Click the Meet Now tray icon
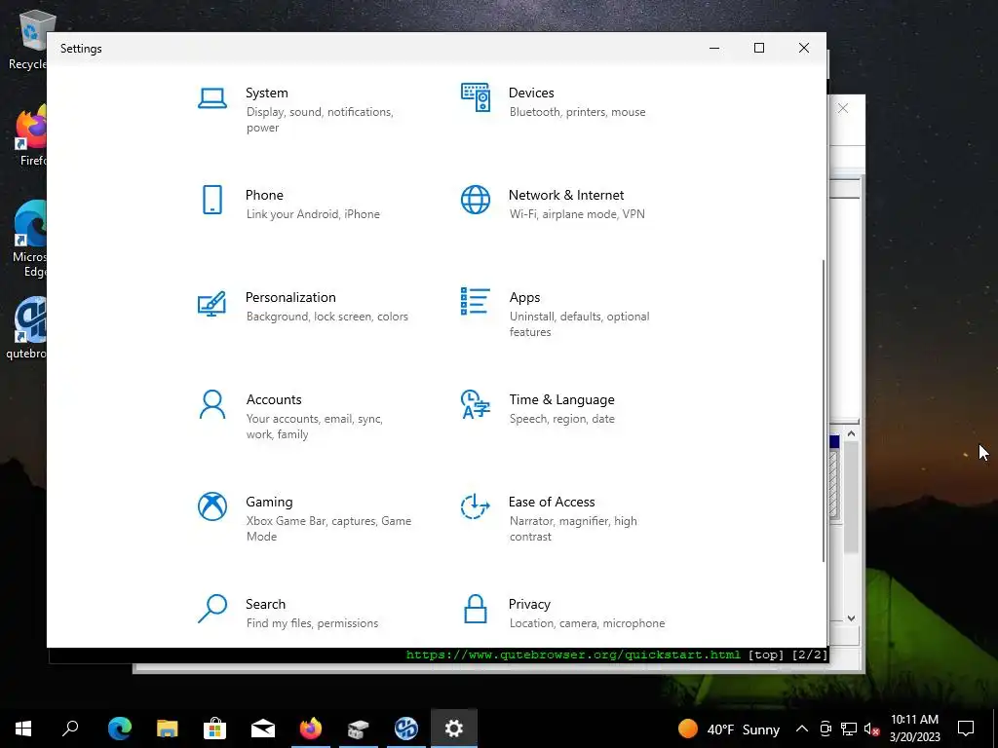The width and height of the screenshot is (998, 748). 825,729
